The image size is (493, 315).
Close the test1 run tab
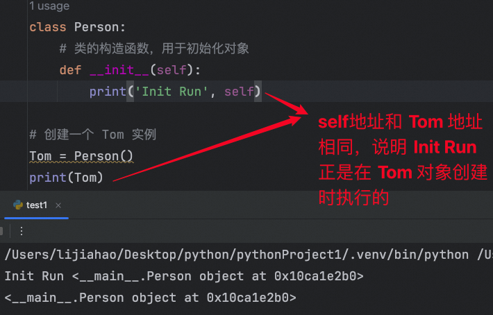(58, 205)
